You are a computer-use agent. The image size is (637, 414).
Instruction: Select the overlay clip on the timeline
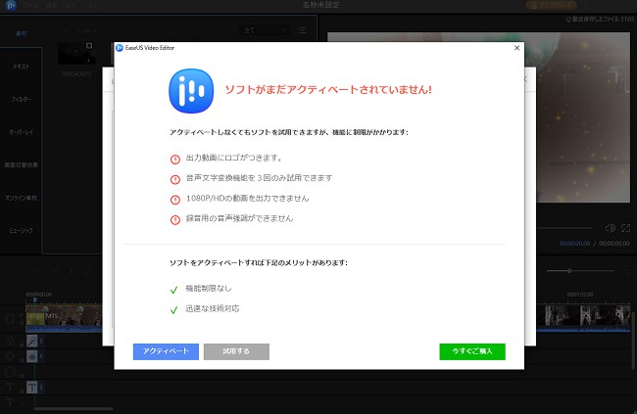32,356
